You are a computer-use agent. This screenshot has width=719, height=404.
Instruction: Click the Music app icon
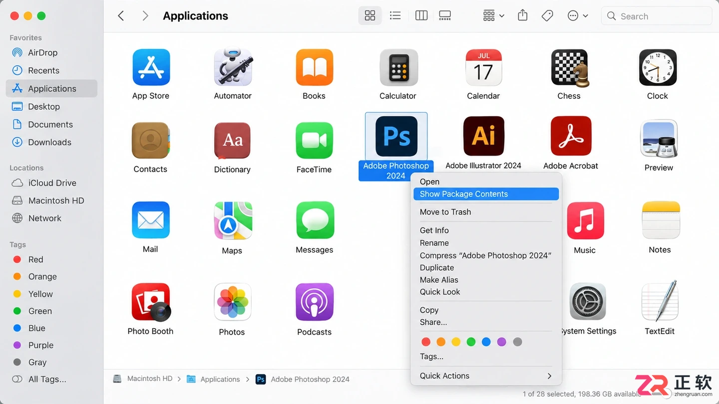pos(585,220)
